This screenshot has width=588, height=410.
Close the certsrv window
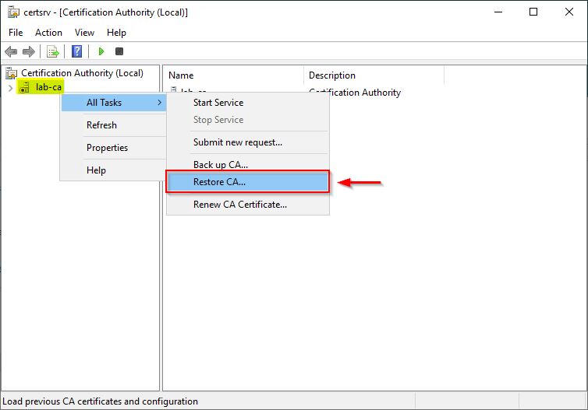(569, 12)
